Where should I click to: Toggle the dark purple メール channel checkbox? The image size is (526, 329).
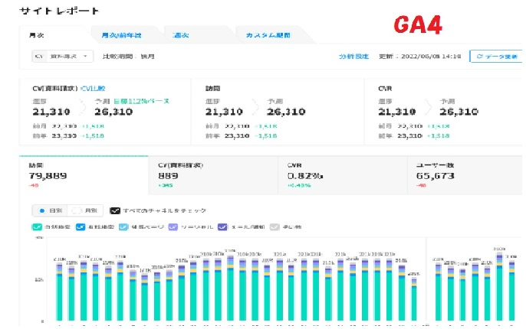[x=222, y=227]
